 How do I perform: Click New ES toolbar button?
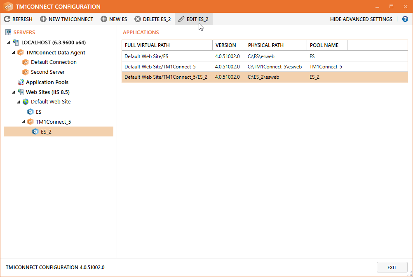point(114,19)
